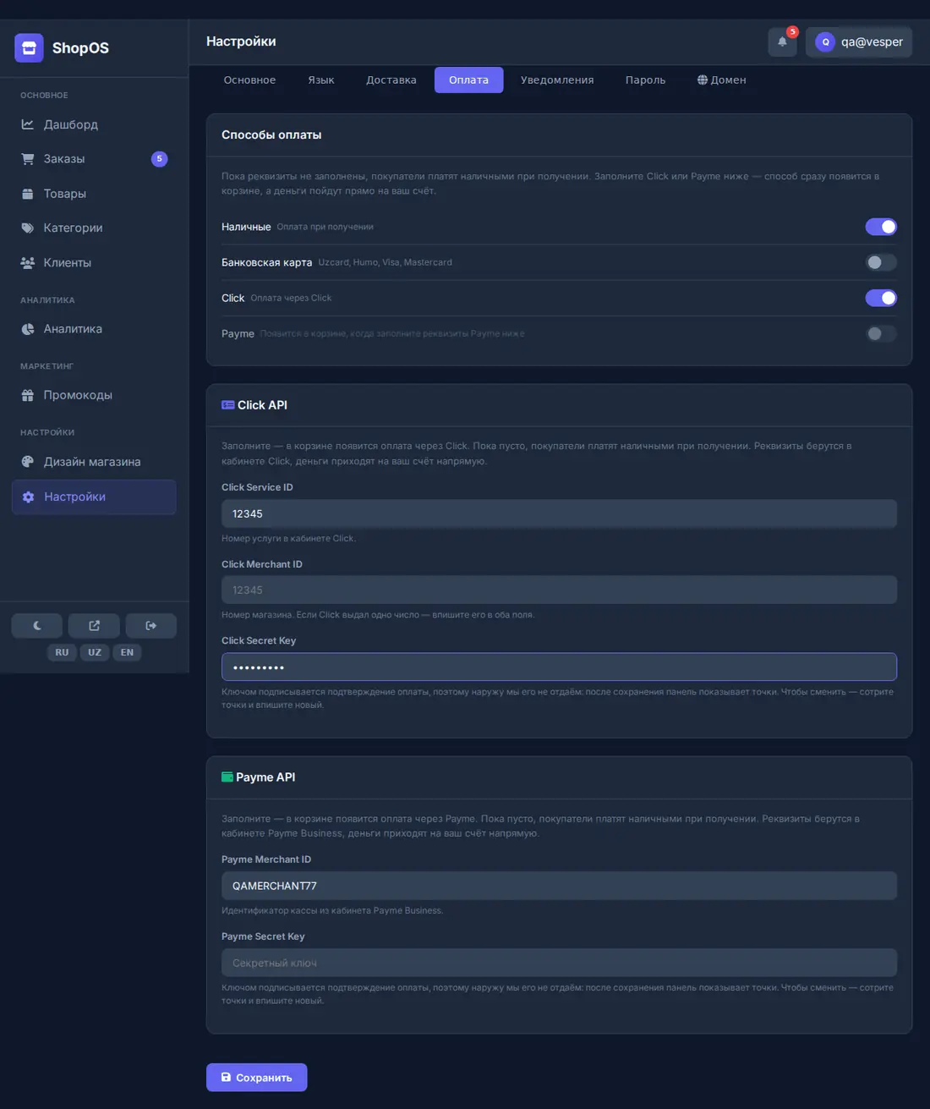Open Товары section
The width and height of the screenshot is (930, 1109).
[94, 194]
